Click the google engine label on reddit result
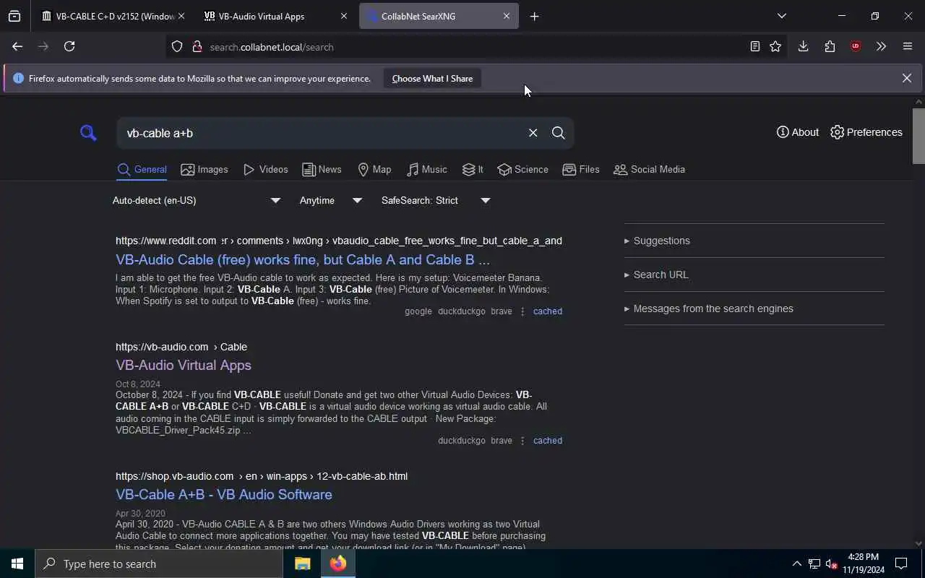This screenshot has height=578, width=925. click(x=418, y=311)
